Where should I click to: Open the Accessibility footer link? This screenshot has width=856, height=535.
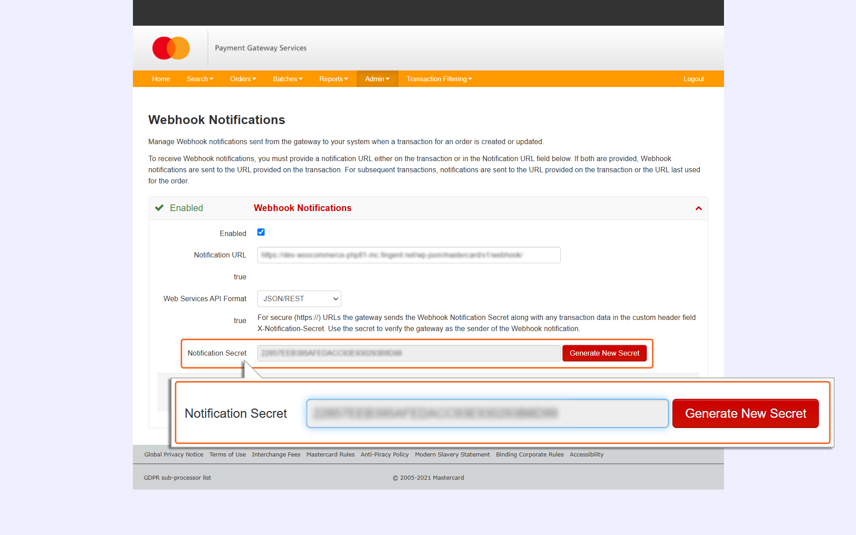pos(587,455)
